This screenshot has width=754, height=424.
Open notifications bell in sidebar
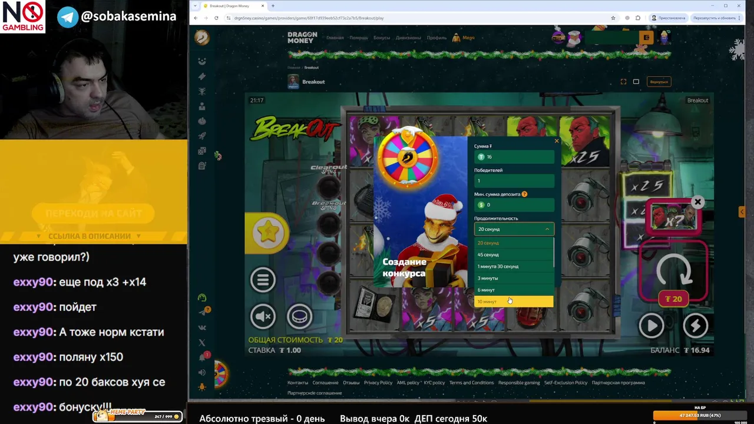tap(202, 357)
